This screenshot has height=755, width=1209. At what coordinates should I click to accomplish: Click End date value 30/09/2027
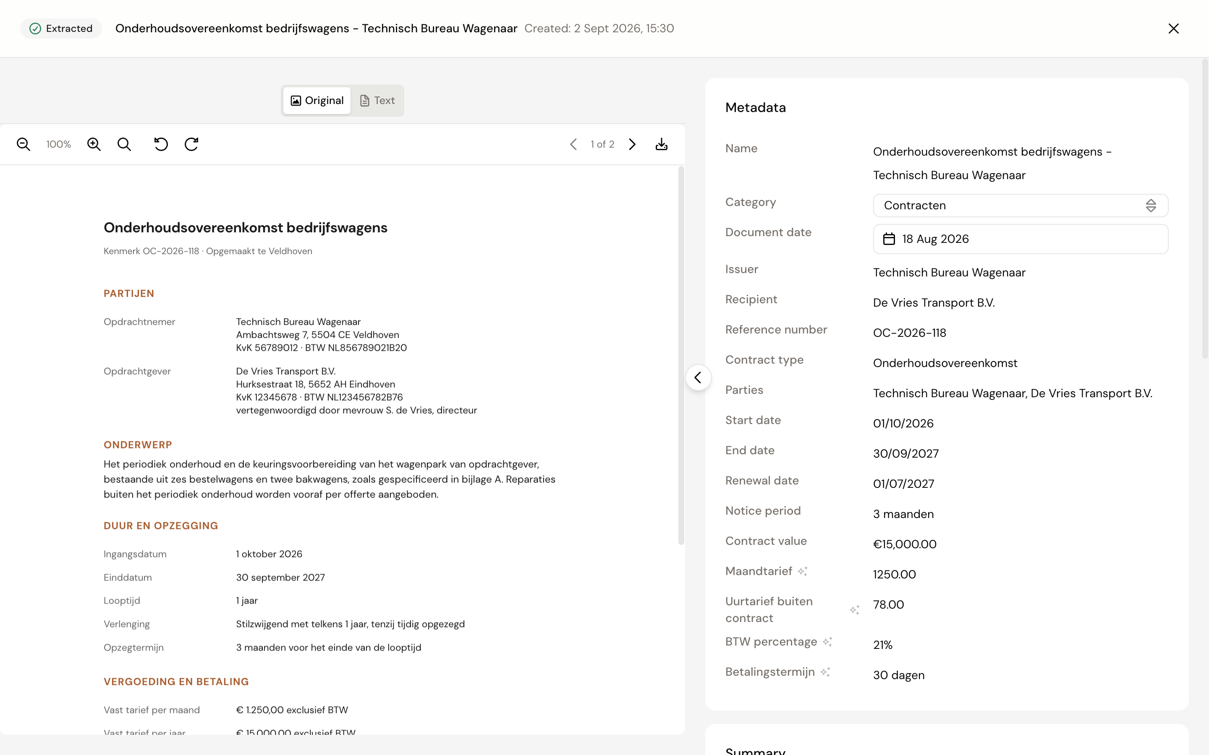pyautogui.click(x=906, y=454)
